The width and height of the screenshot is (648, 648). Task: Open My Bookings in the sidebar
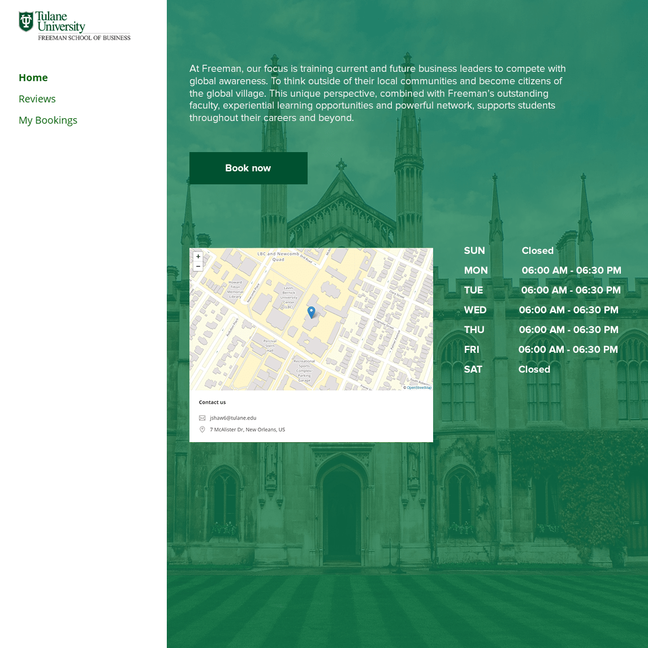point(48,120)
